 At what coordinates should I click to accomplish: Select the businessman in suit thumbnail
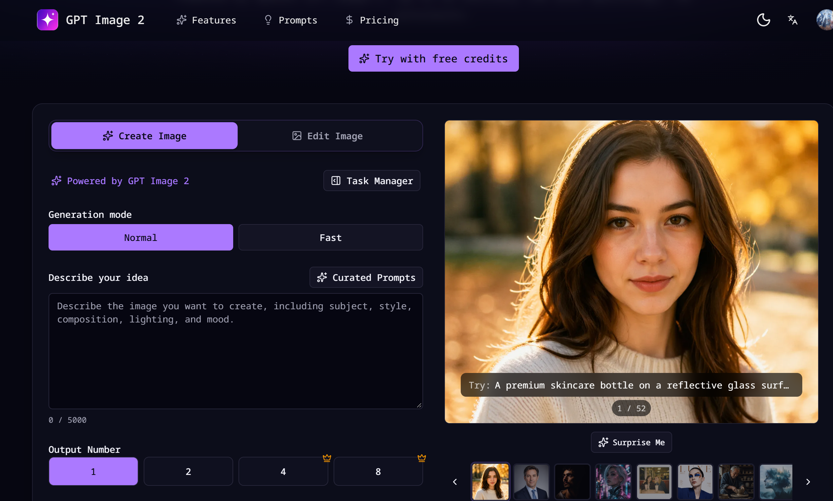coord(531,482)
